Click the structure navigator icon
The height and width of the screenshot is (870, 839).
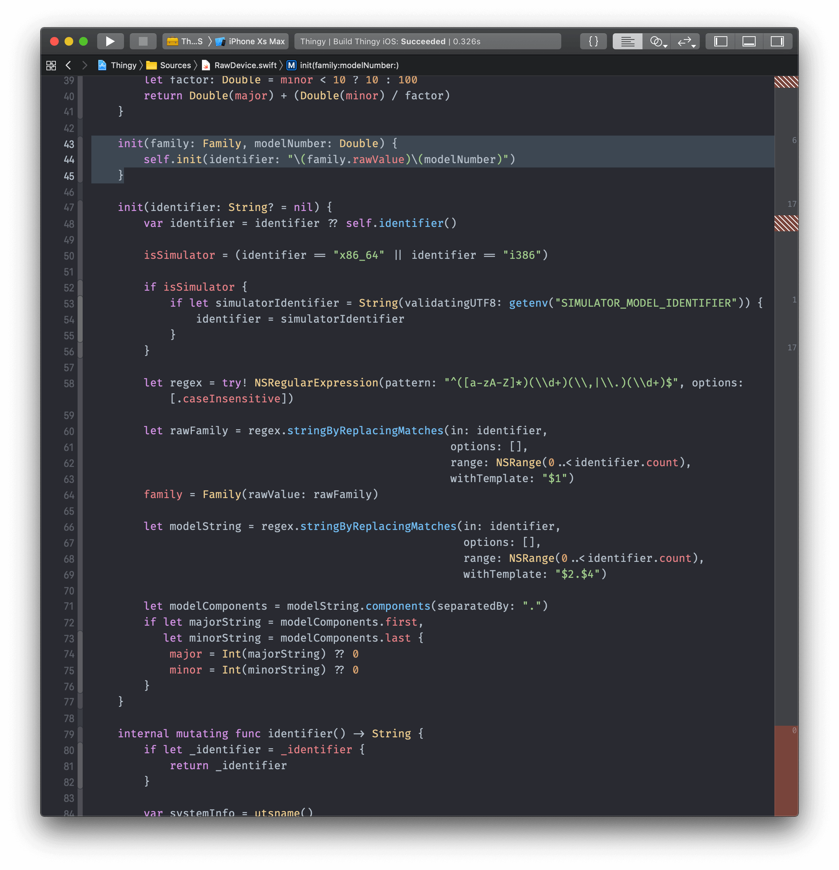pyautogui.click(x=51, y=65)
